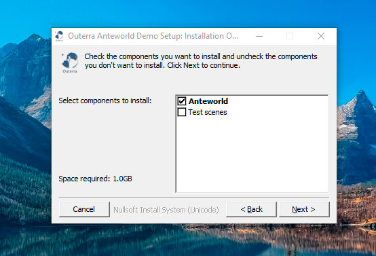Click the window title Outerra Anteworld Demo Setup

click(153, 36)
